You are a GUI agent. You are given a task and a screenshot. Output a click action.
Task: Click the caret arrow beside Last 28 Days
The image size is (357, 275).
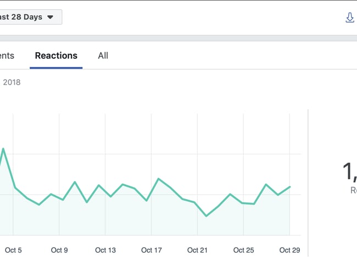click(51, 17)
